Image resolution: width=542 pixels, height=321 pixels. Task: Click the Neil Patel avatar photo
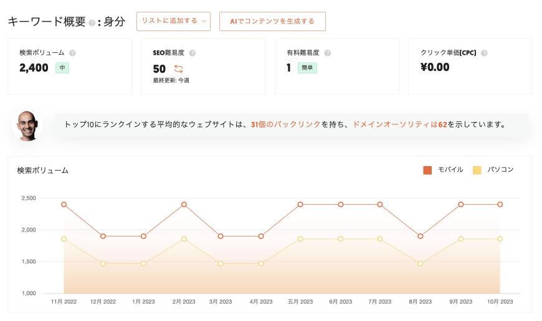[27, 125]
